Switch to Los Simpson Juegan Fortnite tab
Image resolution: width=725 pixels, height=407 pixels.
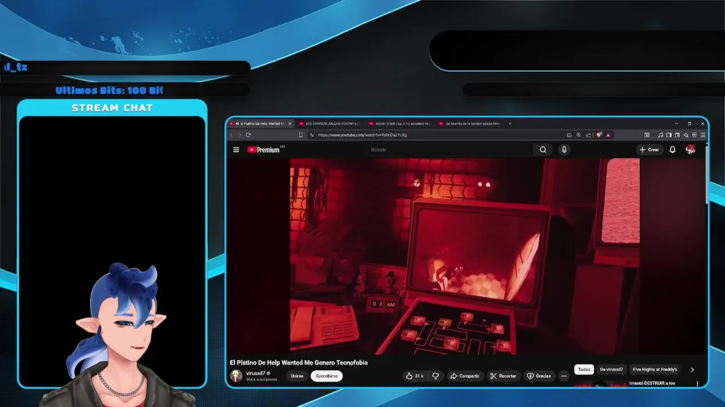pos(330,123)
